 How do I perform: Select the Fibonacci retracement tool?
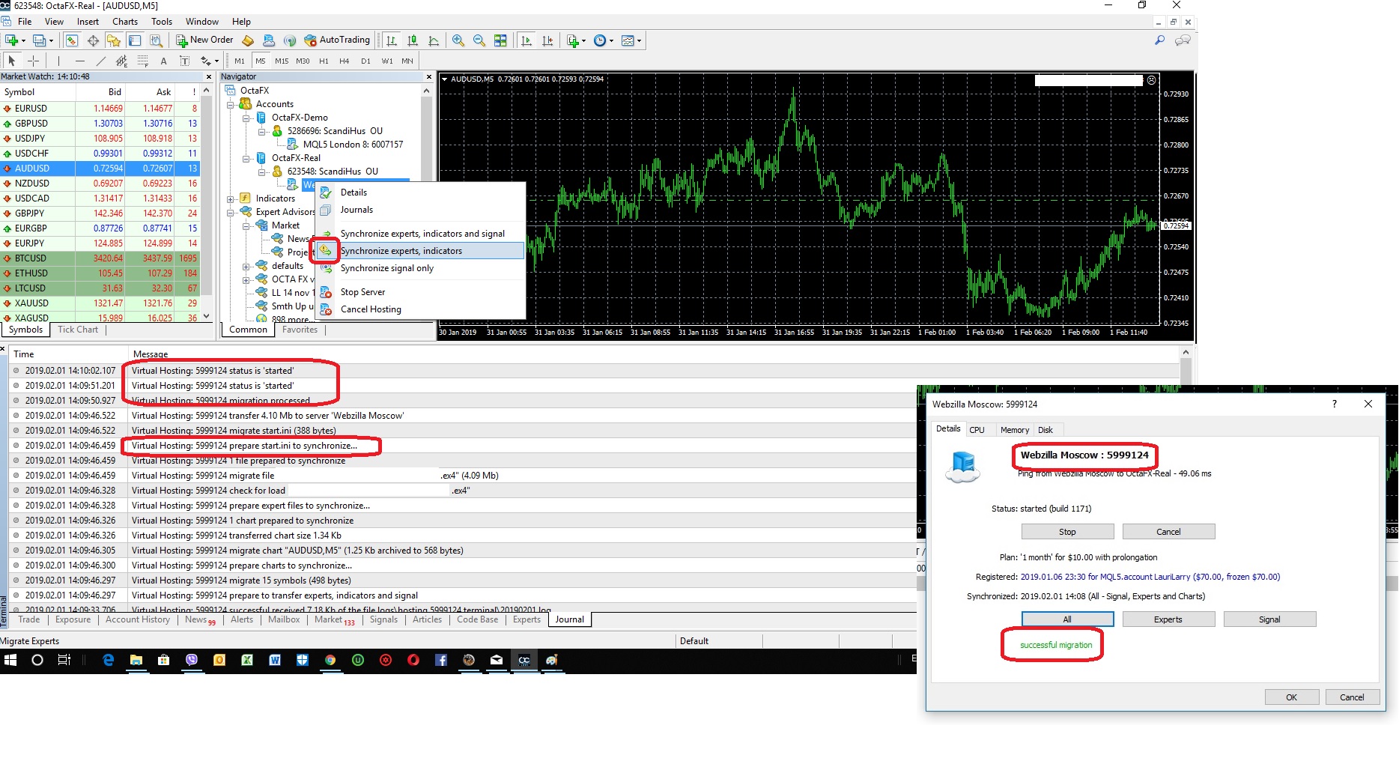(142, 61)
